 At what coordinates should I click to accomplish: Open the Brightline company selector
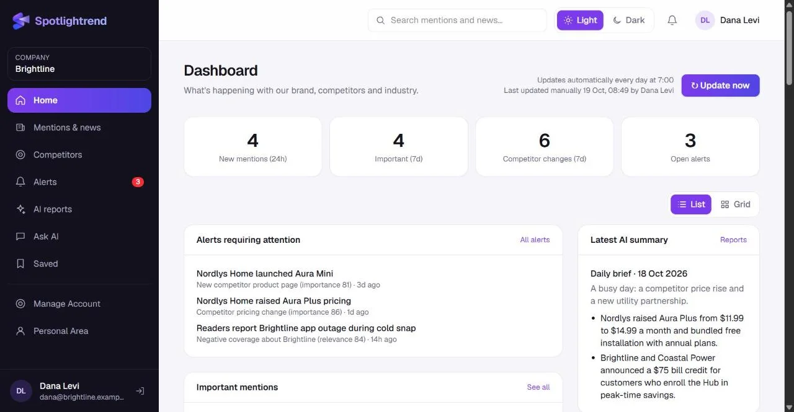coord(79,64)
